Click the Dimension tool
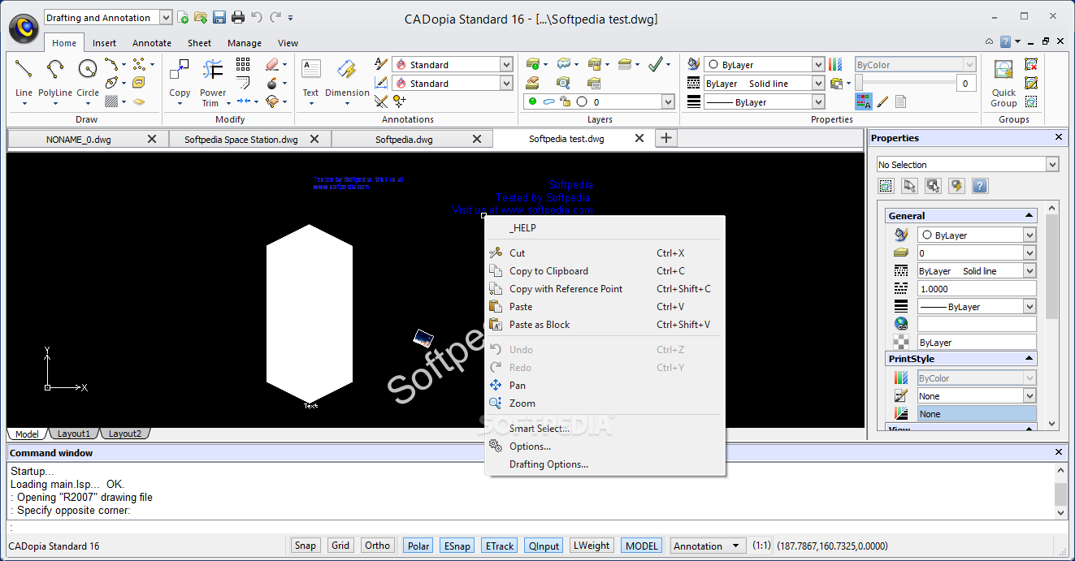The height and width of the screenshot is (561, 1075). coord(347,78)
